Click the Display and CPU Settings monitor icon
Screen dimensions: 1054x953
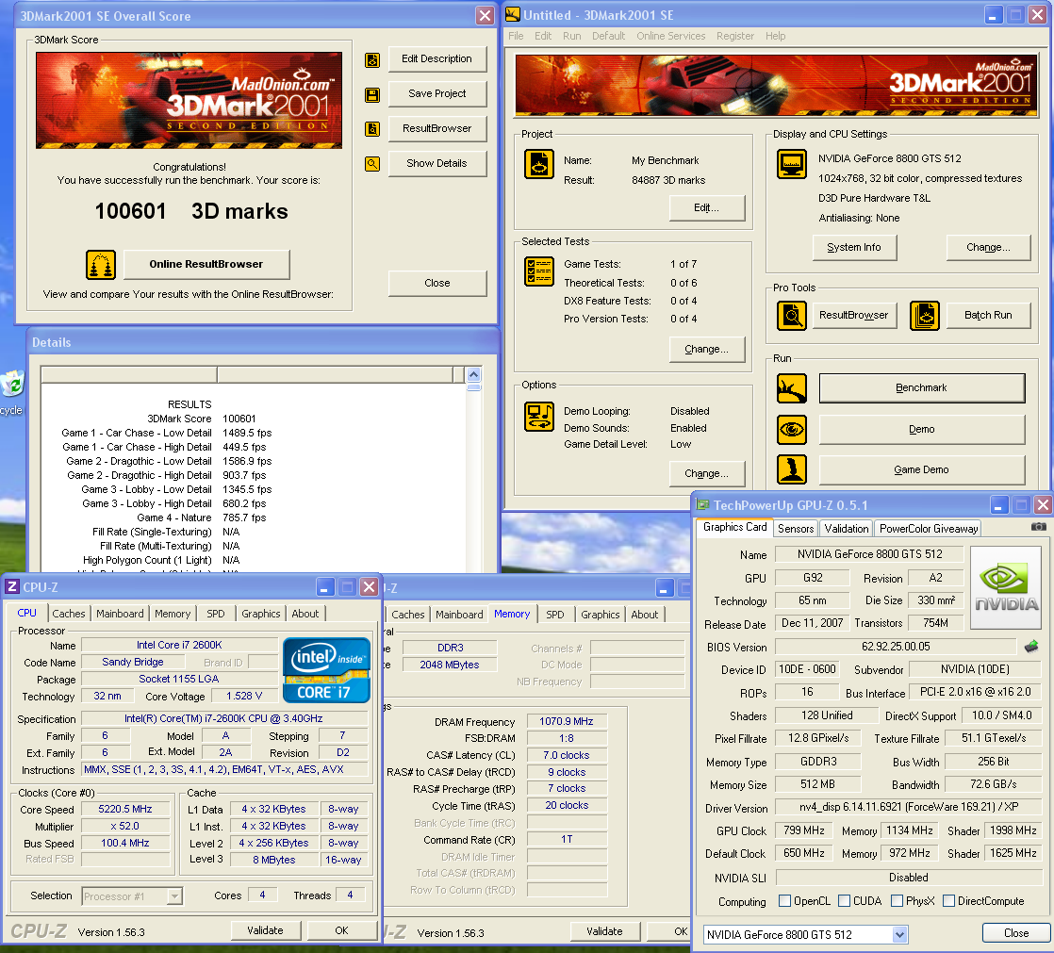(x=791, y=164)
